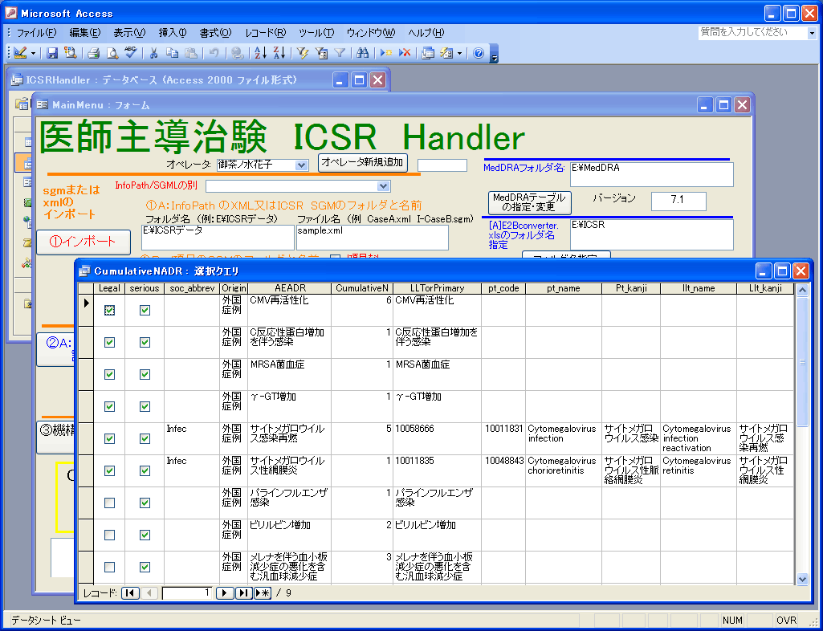This screenshot has width=823, height=631.
Task: Jump to last record in navigation bar
Action: coord(243,592)
